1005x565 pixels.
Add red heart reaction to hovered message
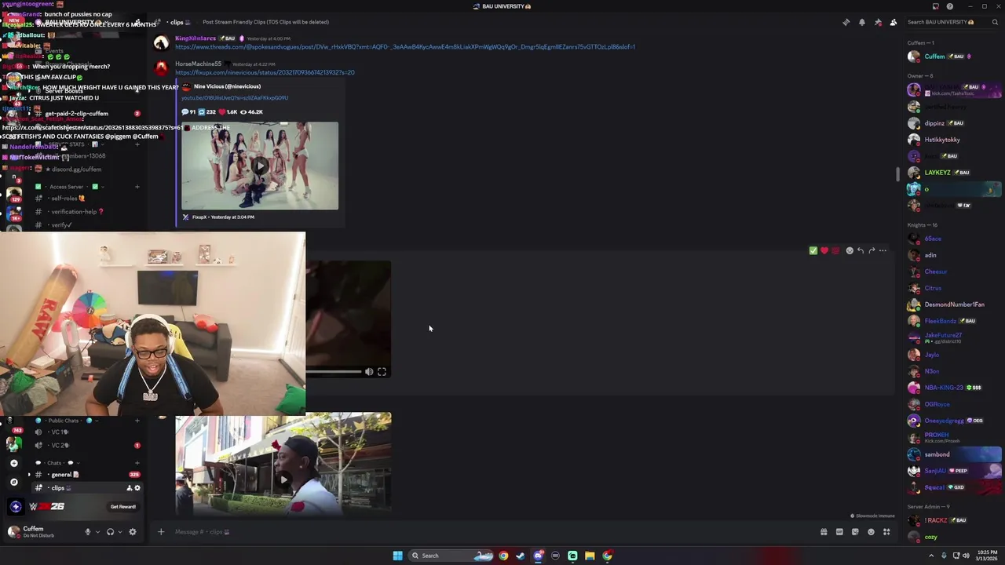point(824,250)
